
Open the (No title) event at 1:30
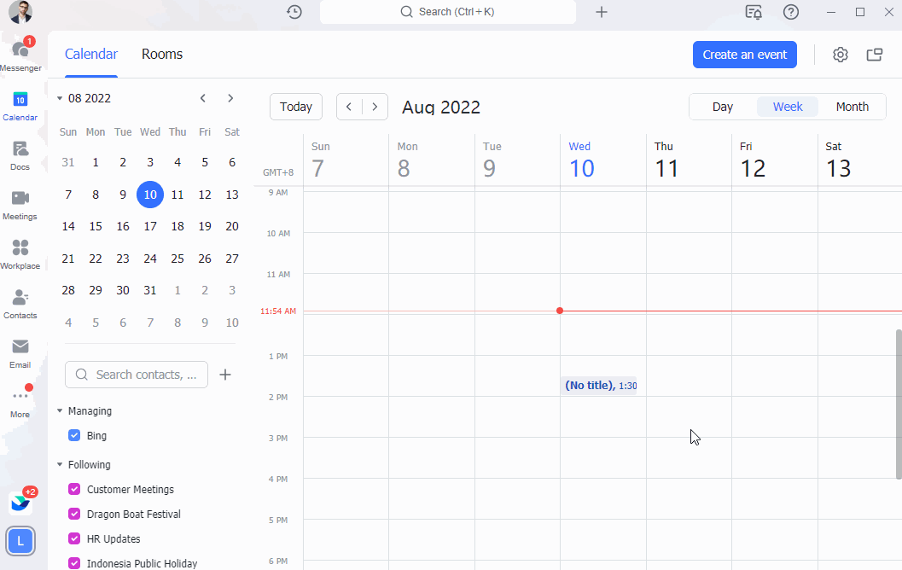click(x=598, y=386)
